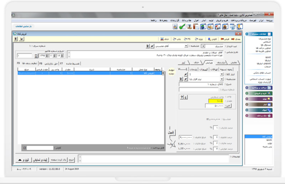Screen dimensions: 285x184
Task: Expand the انبار sidebar section
Action: tap(259, 104)
